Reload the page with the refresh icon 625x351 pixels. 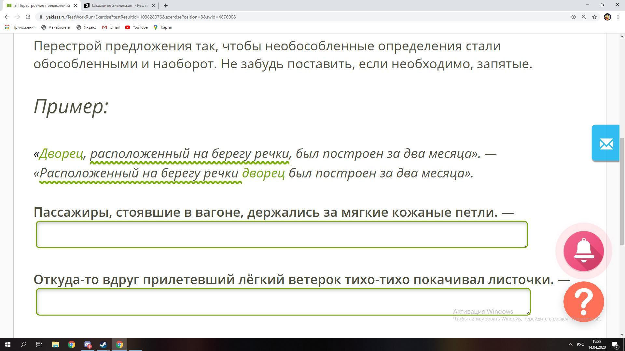point(28,17)
